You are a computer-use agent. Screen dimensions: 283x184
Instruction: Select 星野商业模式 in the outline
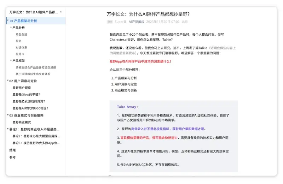coord(22,122)
